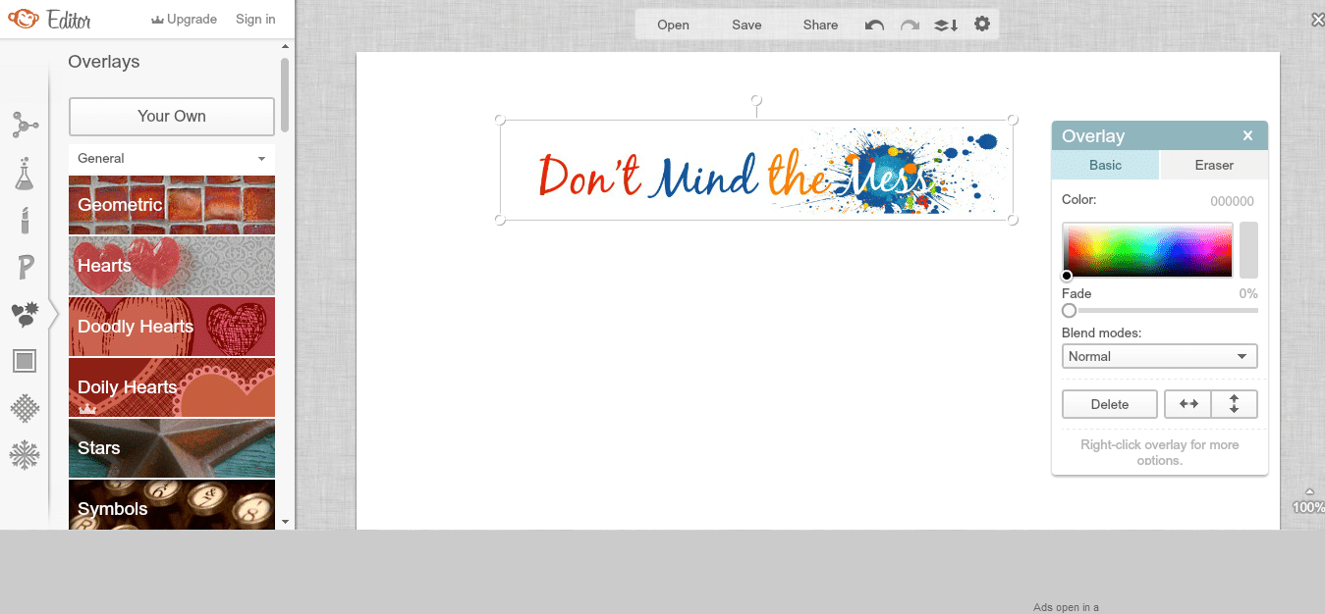This screenshot has height=614, width=1325.
Task: Select the Text tool P icon
Action: pos(26,267)
